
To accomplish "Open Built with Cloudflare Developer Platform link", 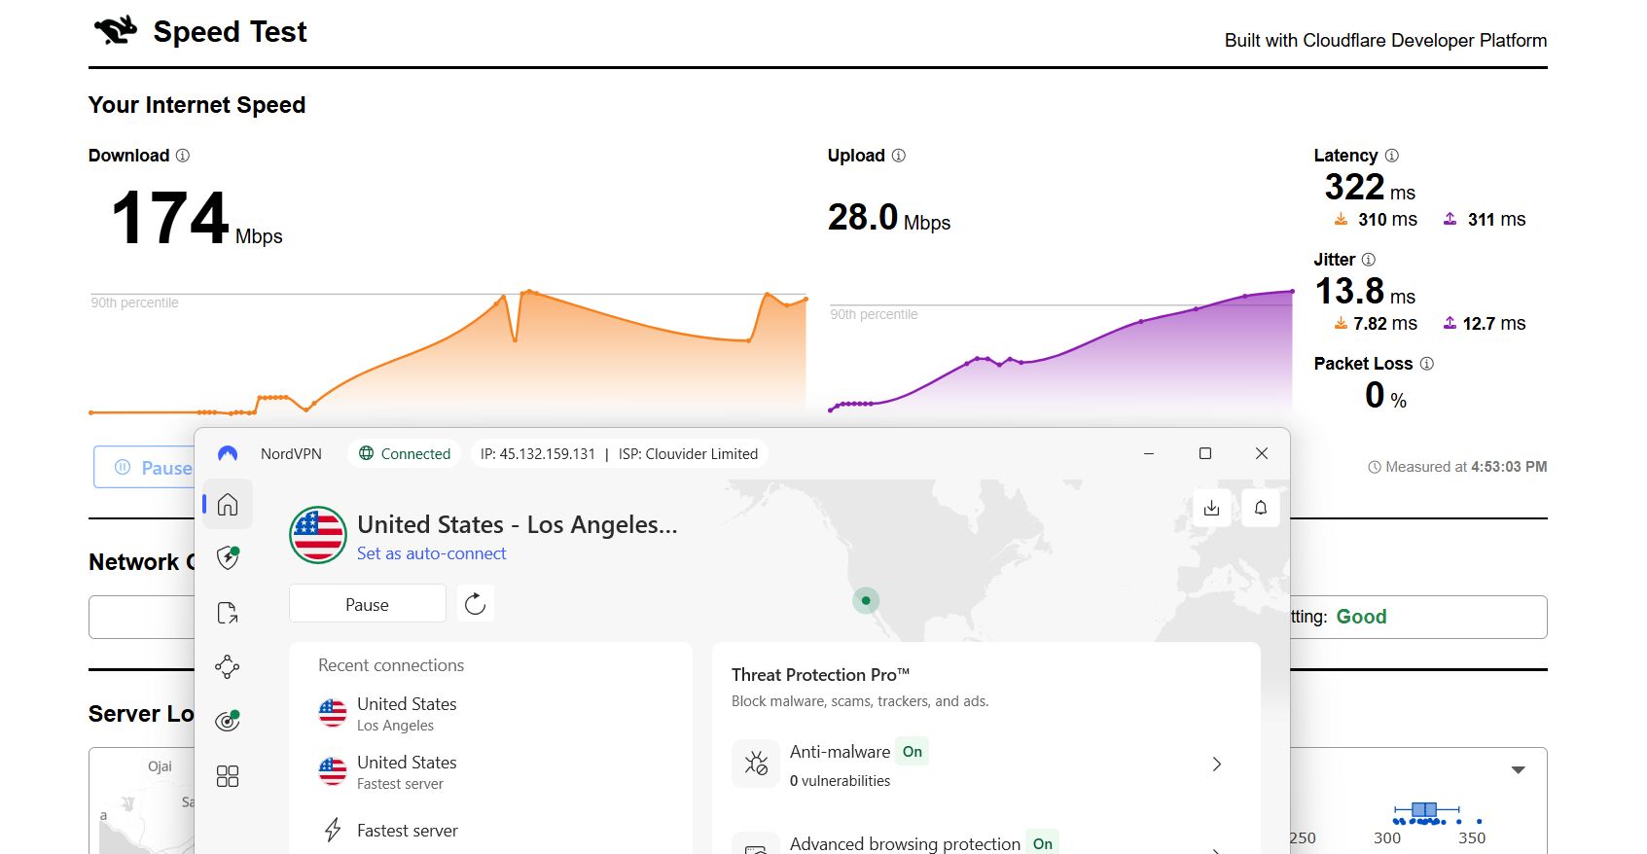I will coord(1385,41).
